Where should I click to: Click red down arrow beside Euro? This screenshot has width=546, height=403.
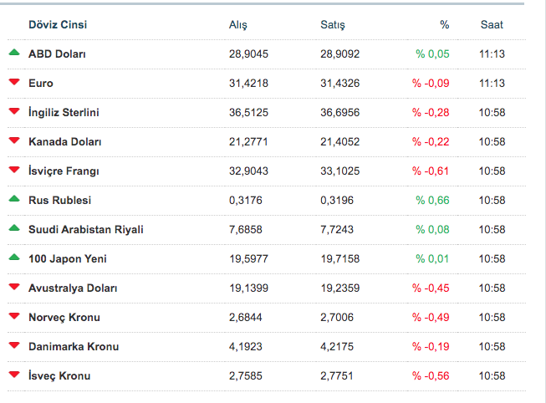pos(13,82)
